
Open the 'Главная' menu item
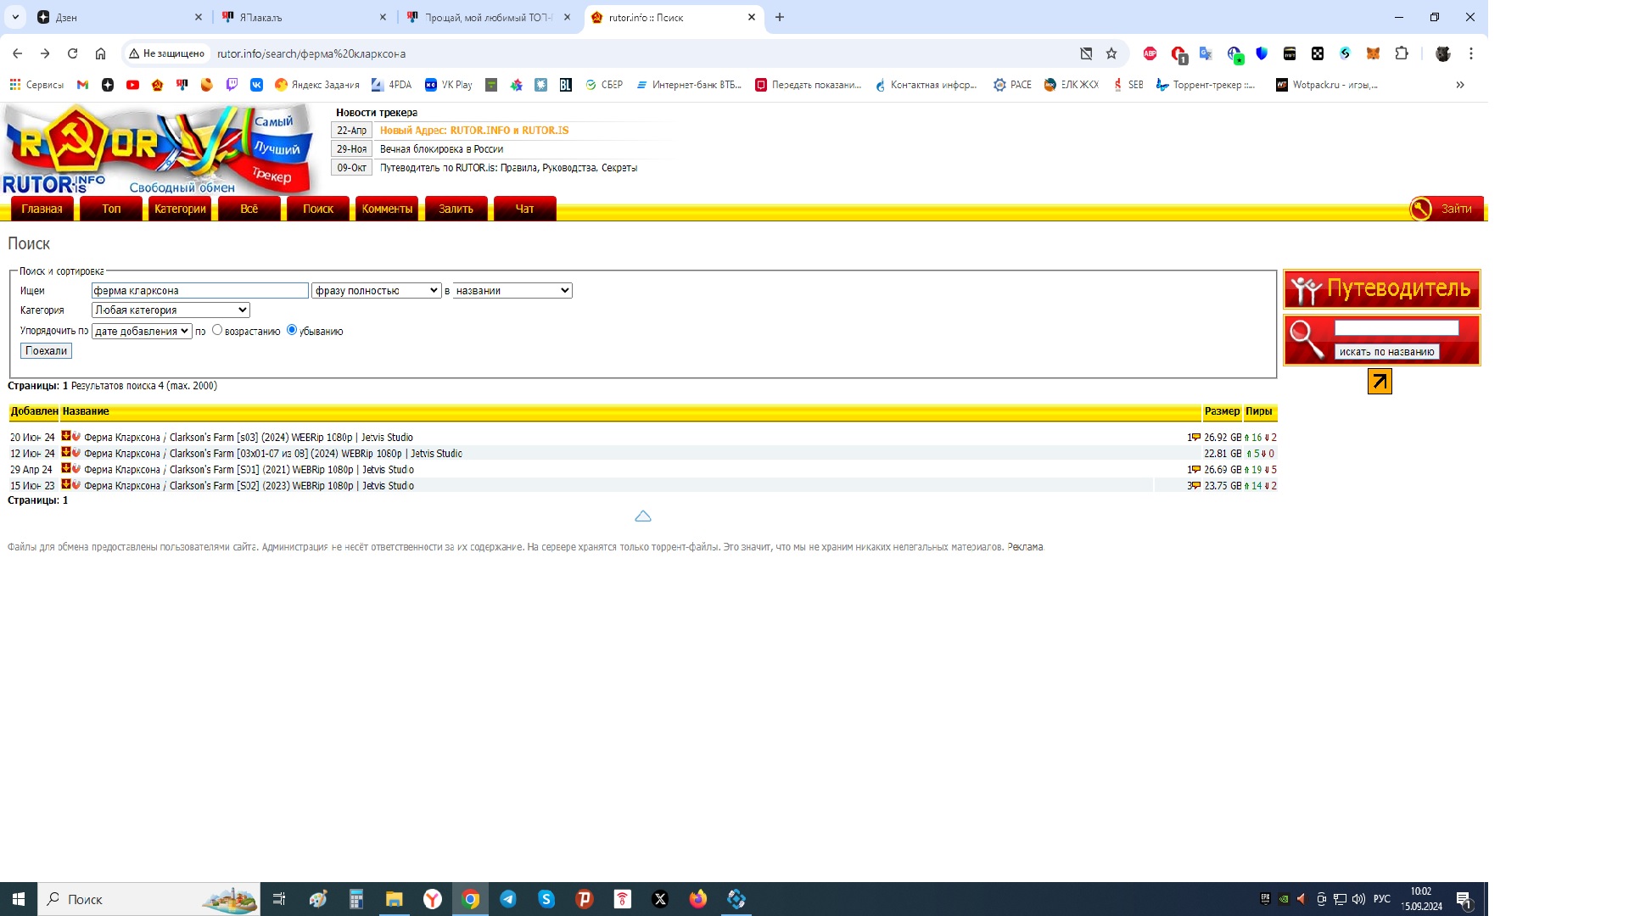click(42, 209)
